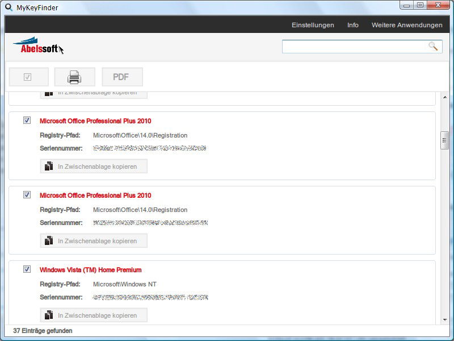Image resolution: width=454 pixels, height=341 pixels.
Task: Click the scrollbar up arrow
Action: (445, 97)
